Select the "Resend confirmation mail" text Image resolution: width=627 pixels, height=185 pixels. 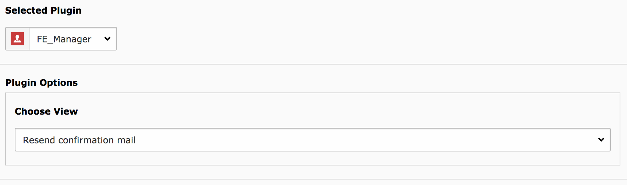pyautogui.click(x=79, y=140)
